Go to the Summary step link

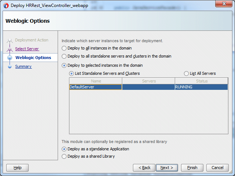(23, 66)
